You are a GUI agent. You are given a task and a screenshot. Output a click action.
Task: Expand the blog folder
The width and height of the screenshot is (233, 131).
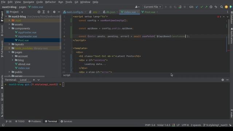click(x=12, y=60)
